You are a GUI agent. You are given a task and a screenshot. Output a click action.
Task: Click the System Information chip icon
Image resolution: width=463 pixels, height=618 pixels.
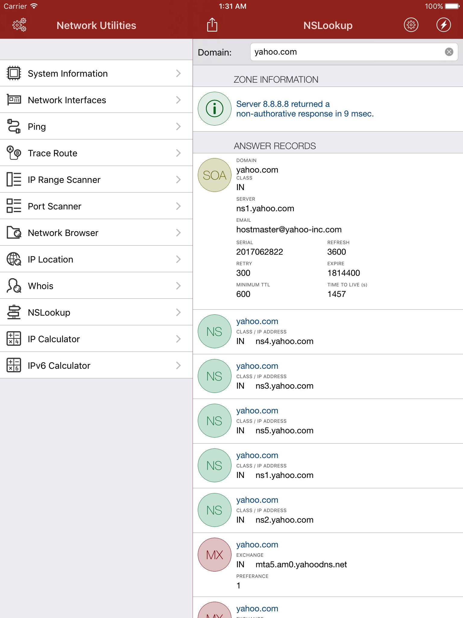pos(14,73)
